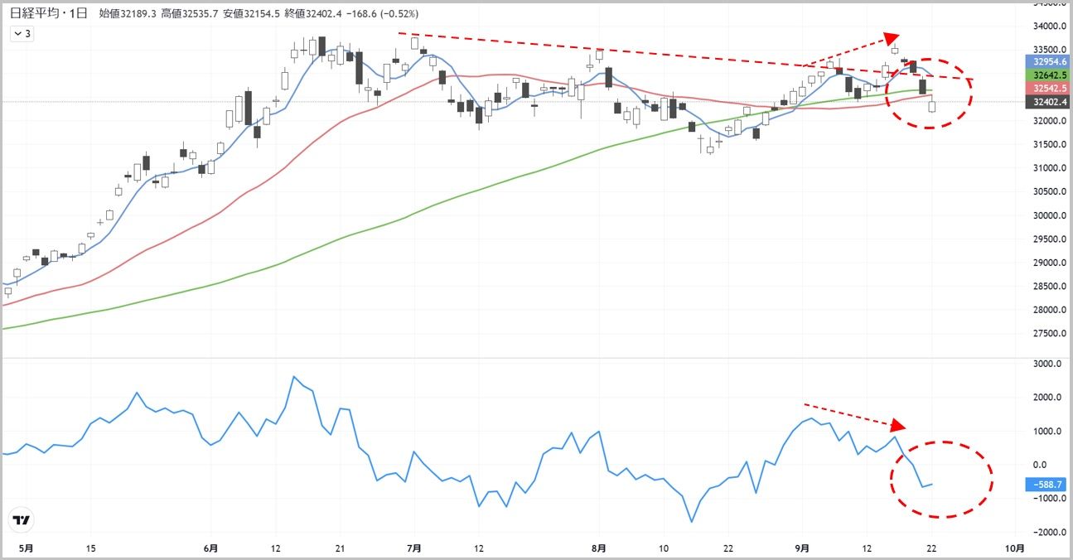The image size is (1073, 560).
Task: Click the 0.0 level on the indicator scale
Action: 1038,465
